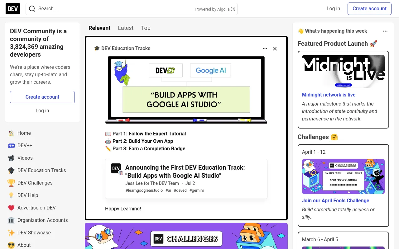Click the DEV Challenges trophy icon
Screen dimensions: 399x249
click(x=11, y=183)
